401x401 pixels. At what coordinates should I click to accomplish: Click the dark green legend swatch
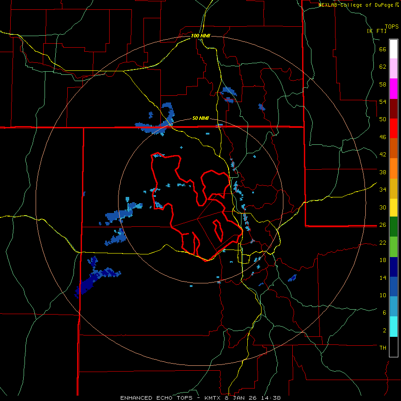[393, 227]
